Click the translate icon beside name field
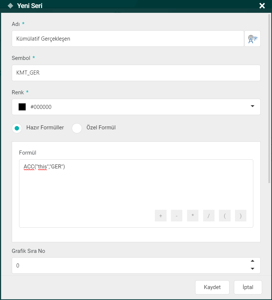This screenshot has width=272, height=300. pyautogui.click(x=253, y=39)
